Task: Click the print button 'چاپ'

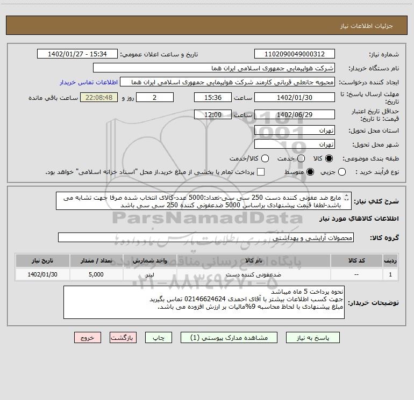Action: 159,338
